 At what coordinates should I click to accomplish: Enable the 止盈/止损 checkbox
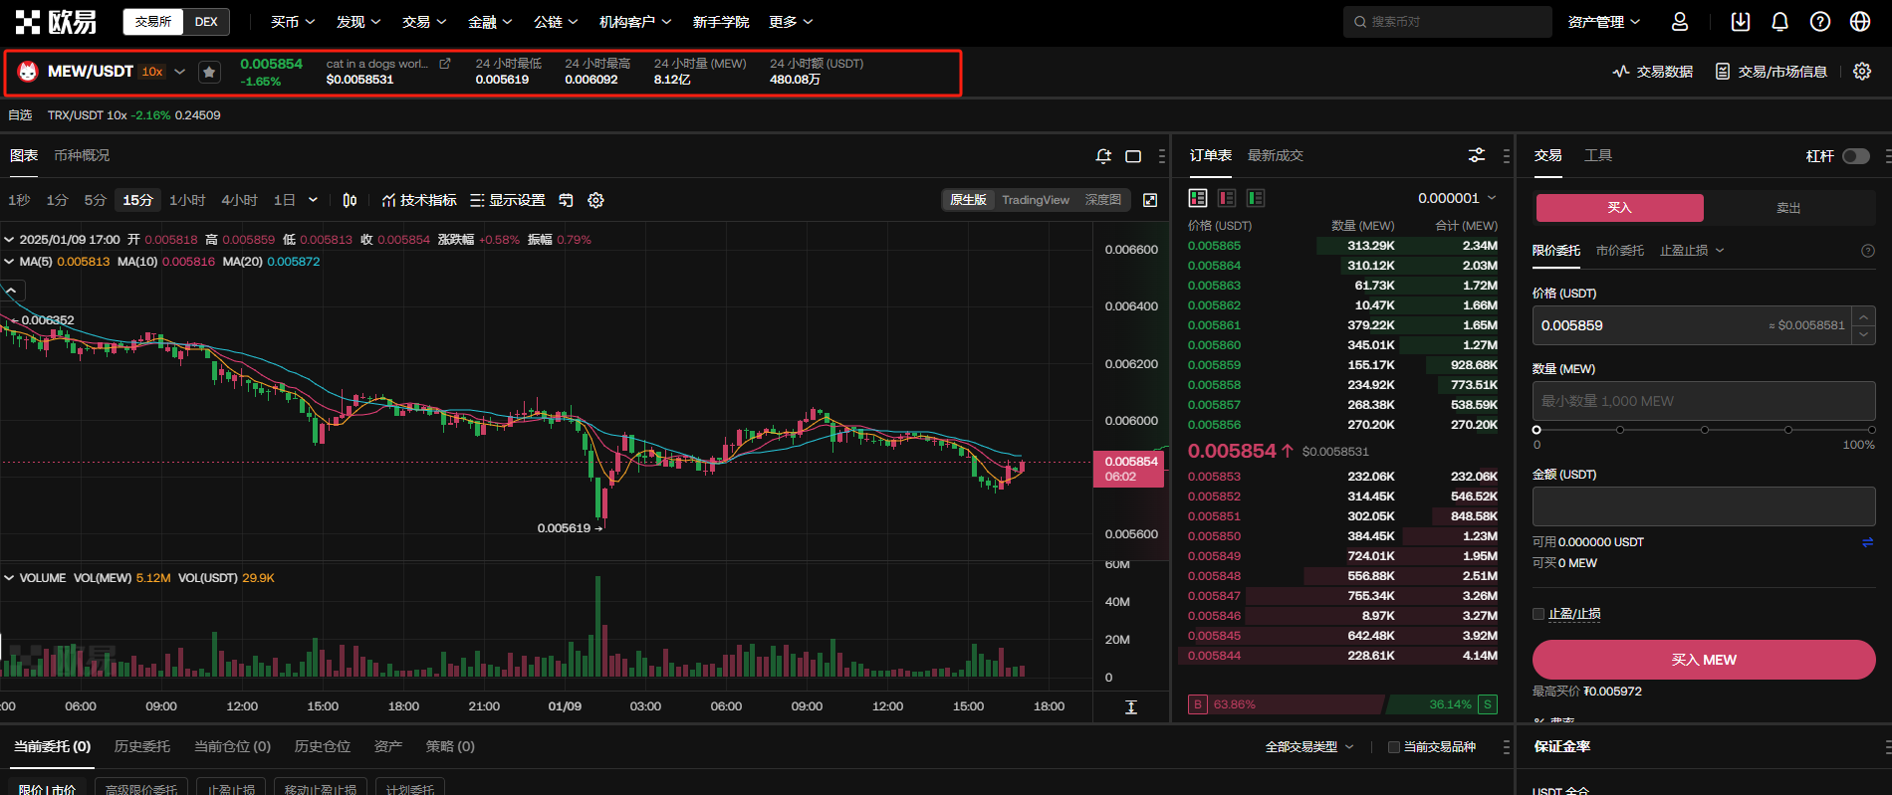pos(1538,614)
